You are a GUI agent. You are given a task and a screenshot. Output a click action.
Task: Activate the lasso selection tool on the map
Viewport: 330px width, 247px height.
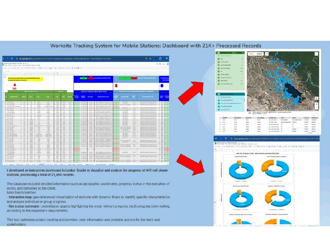(267, 54)
